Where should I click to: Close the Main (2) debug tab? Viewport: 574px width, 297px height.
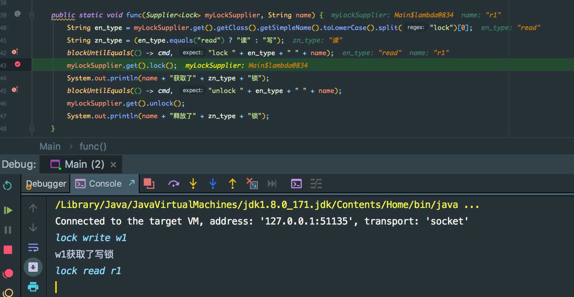113,165
